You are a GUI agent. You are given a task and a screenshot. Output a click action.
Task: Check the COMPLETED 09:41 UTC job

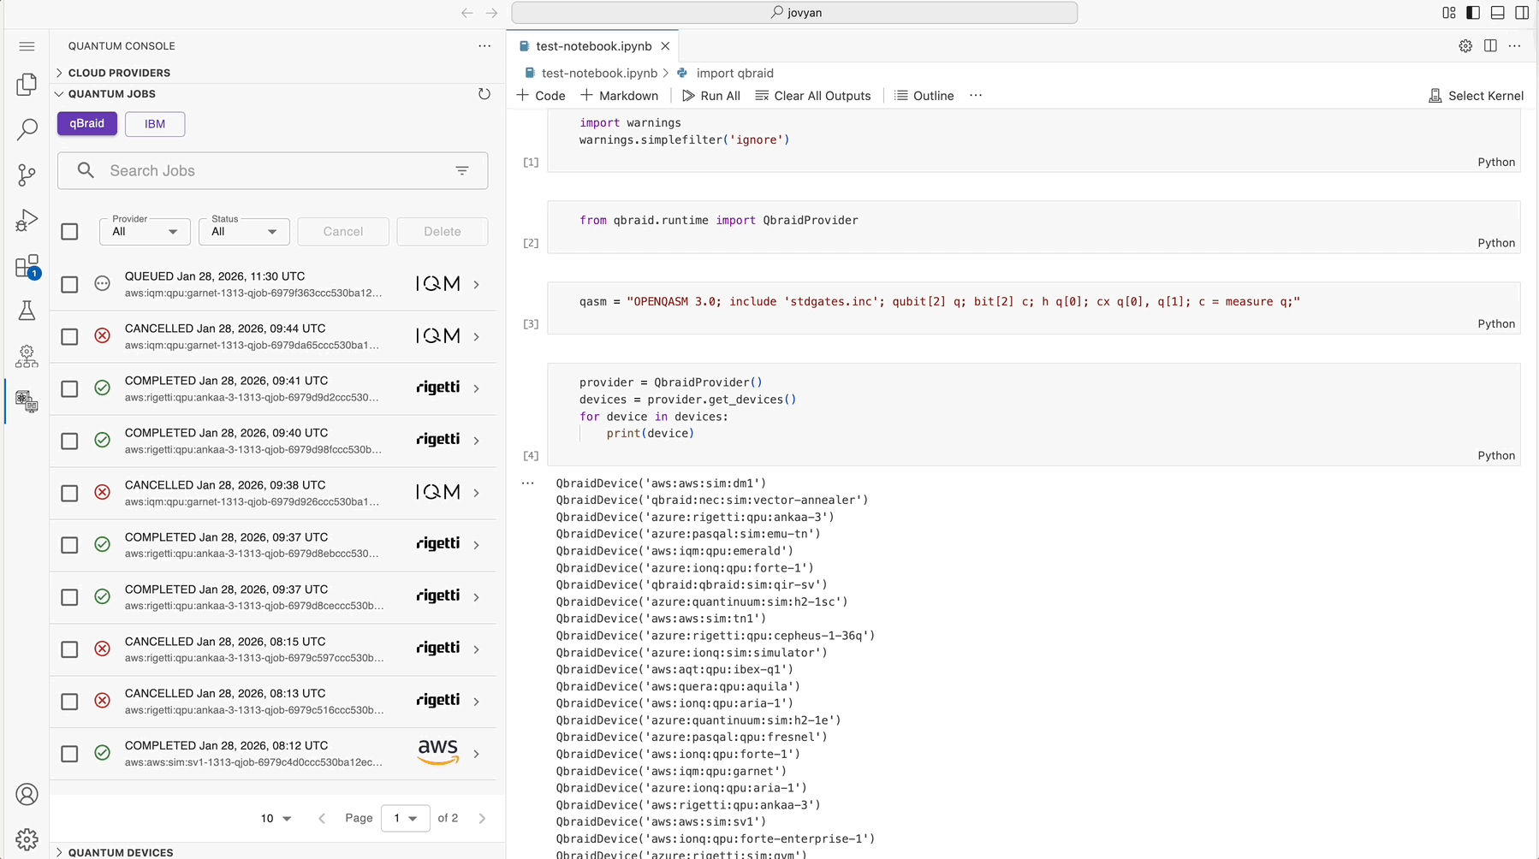tap(69, 388)
